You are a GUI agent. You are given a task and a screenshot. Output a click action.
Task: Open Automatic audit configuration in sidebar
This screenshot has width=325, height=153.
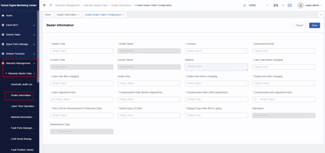(x=22, y=85)
